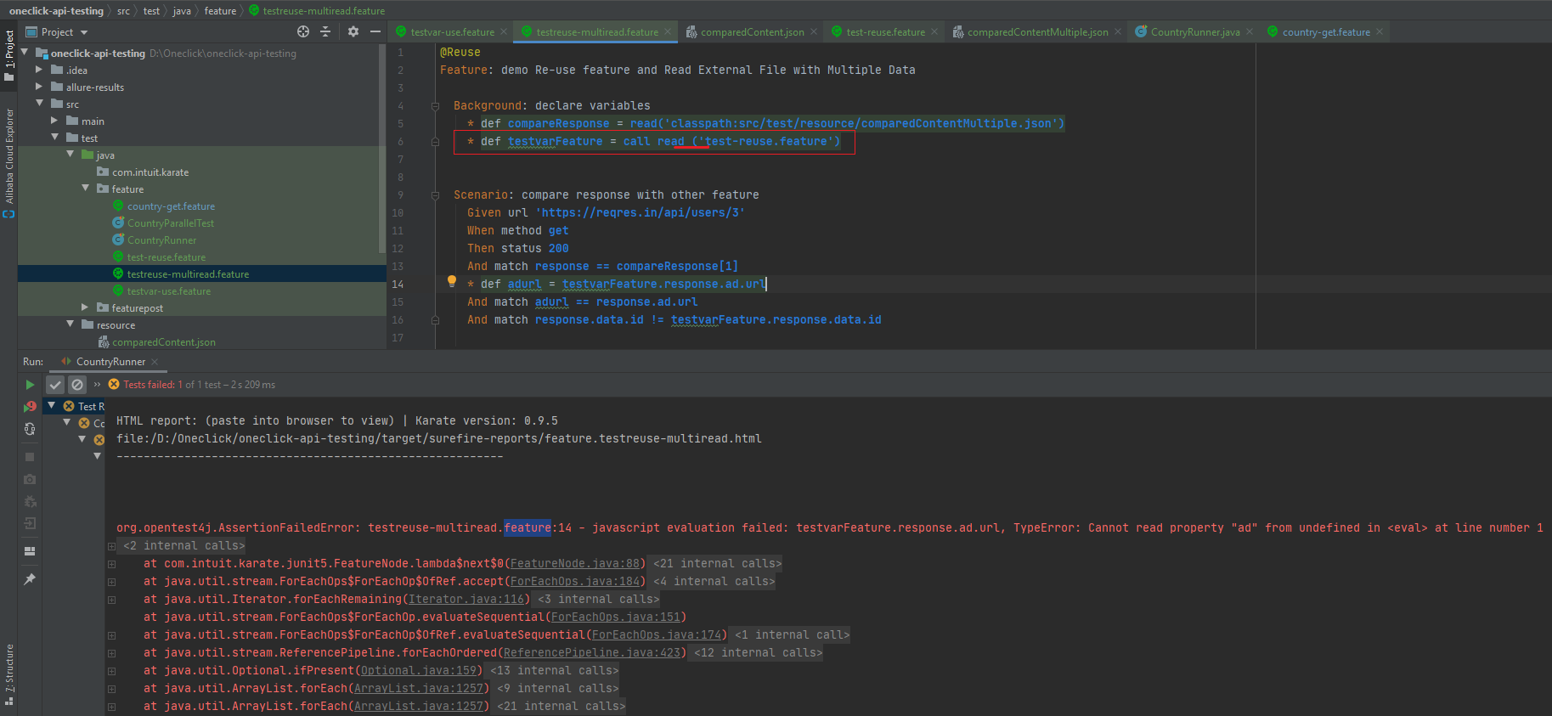Click the locate-in-project crosshair icon
This screenshot has width=1552, height=716.
pos(303,31)
